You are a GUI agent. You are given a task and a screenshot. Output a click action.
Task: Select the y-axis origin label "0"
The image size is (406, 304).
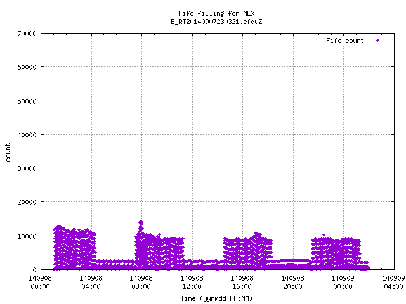34,270
